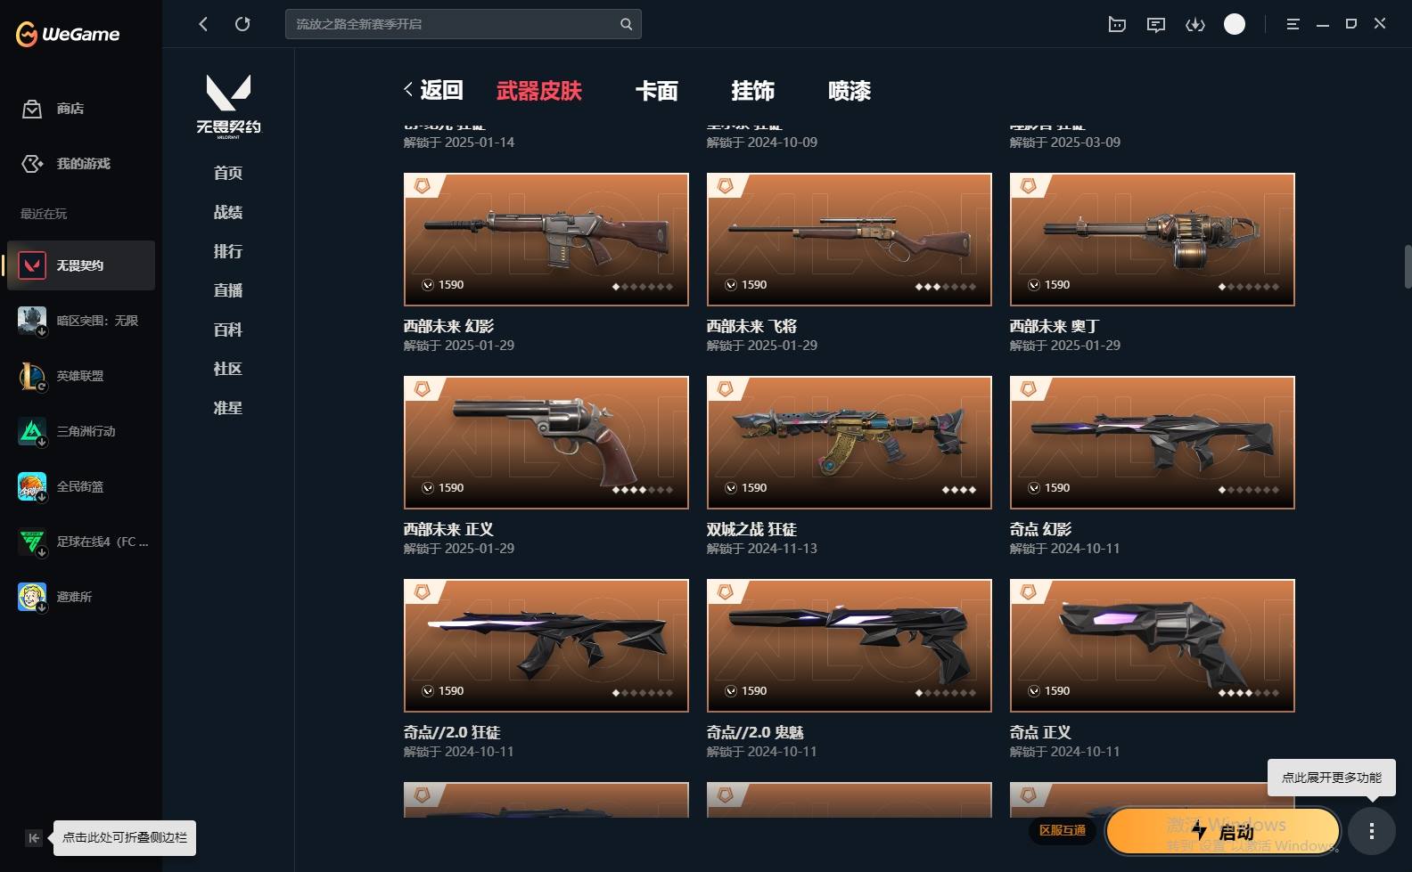Screen dimensions: 1412x872
Task: Click the search magnifier icon
Action: (627, 24)
